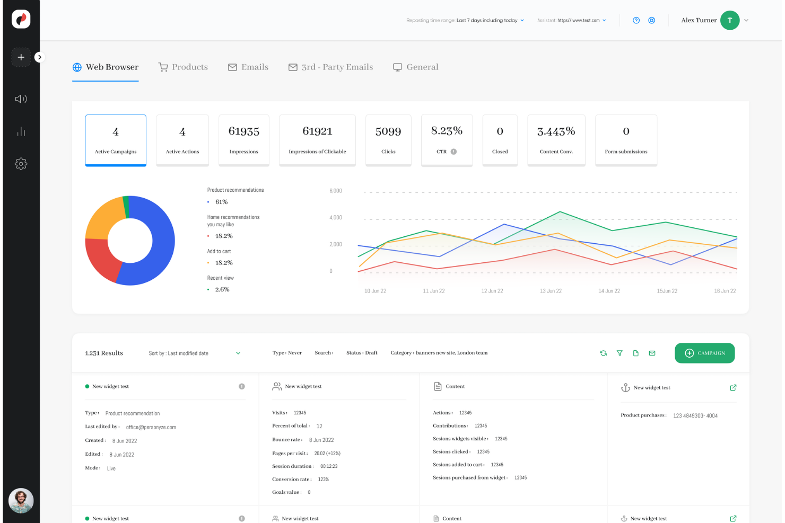
Task: Click the green Campaign button
Action: [705, 353]
